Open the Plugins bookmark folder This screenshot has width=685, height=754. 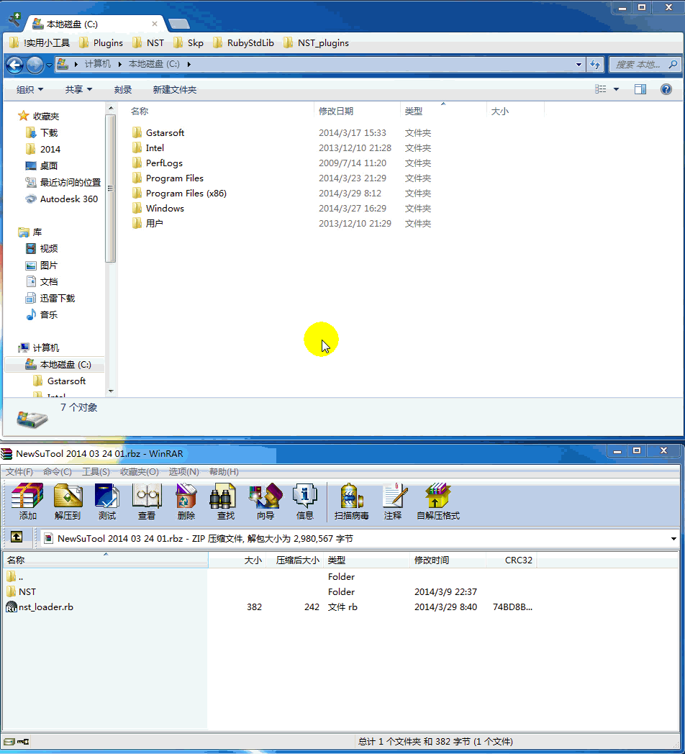pyautogui.click(x=101, y=42)
